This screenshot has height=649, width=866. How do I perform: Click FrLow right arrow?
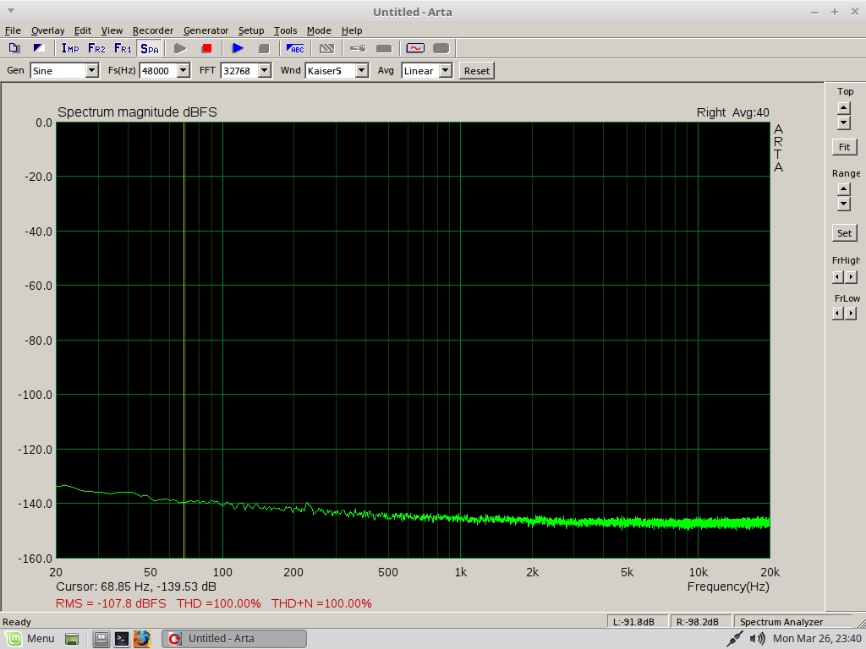click(x=851, y=314)
